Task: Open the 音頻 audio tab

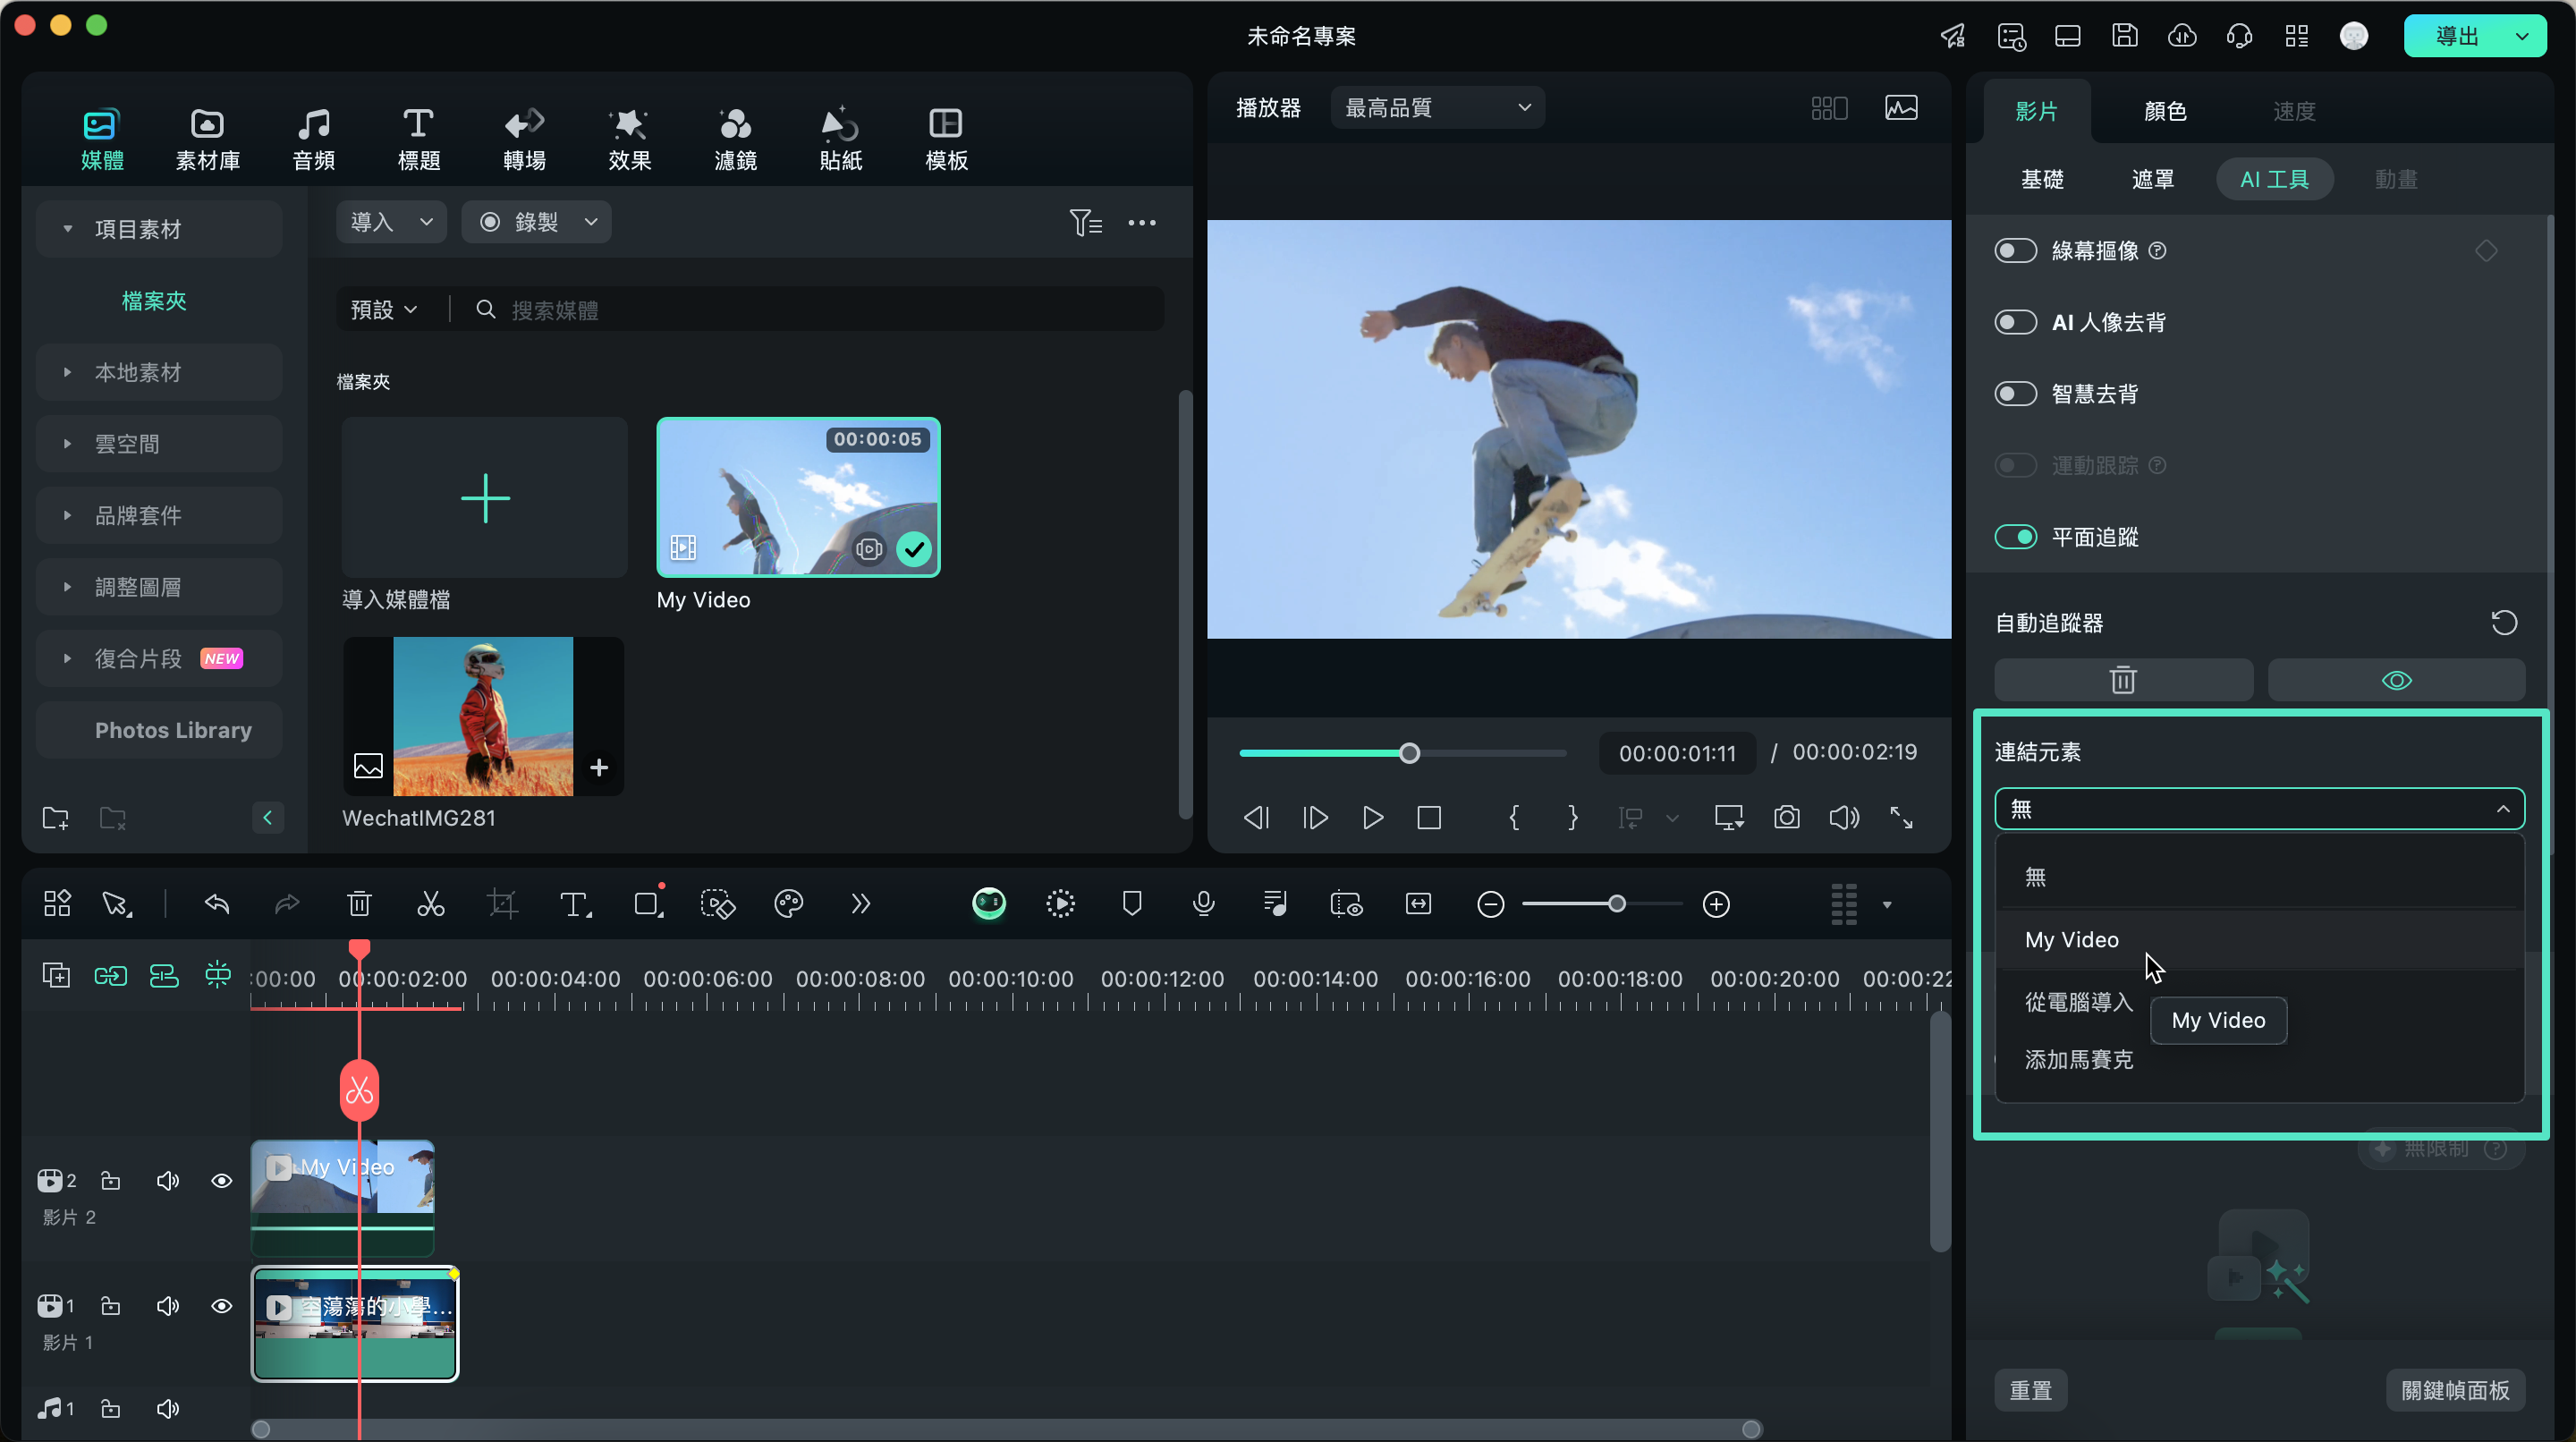Action: (313, 139)
